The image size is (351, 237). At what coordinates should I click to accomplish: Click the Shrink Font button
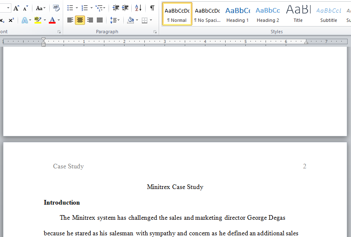[x=26, y=8]
